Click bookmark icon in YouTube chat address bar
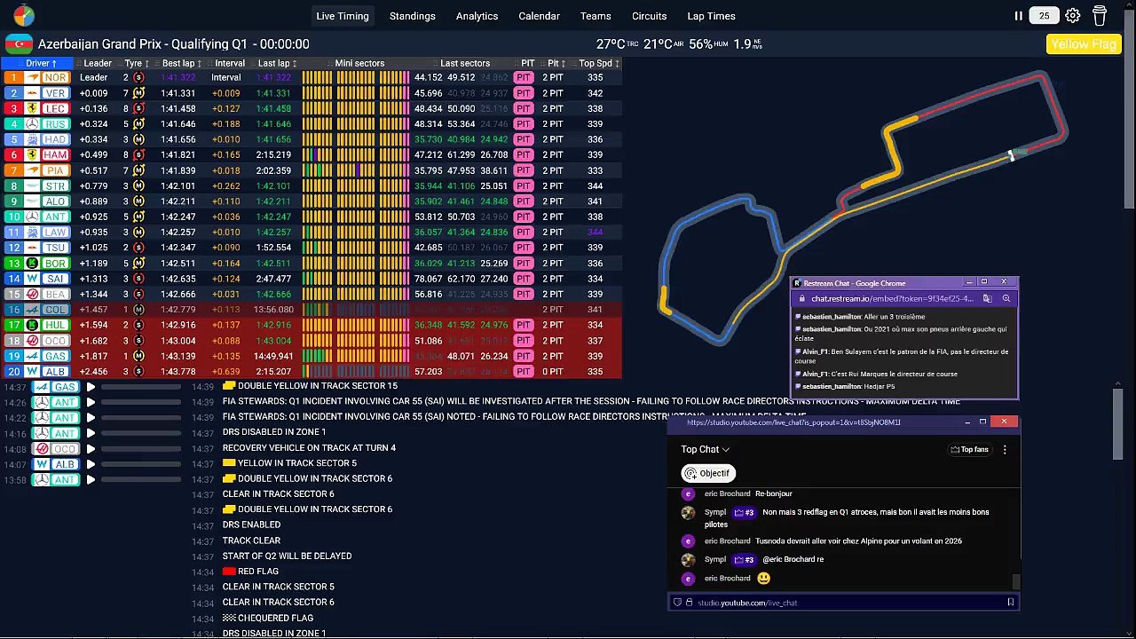Viewport: 1136px width, 639px height. [x=1010, y=603]
